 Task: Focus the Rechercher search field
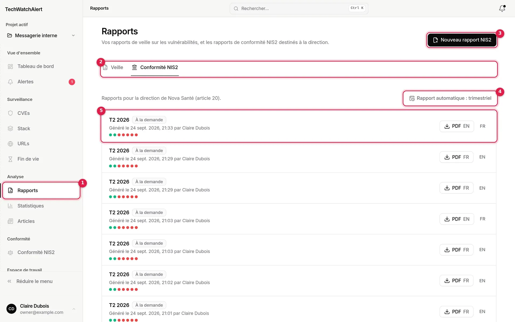(299, 9)
